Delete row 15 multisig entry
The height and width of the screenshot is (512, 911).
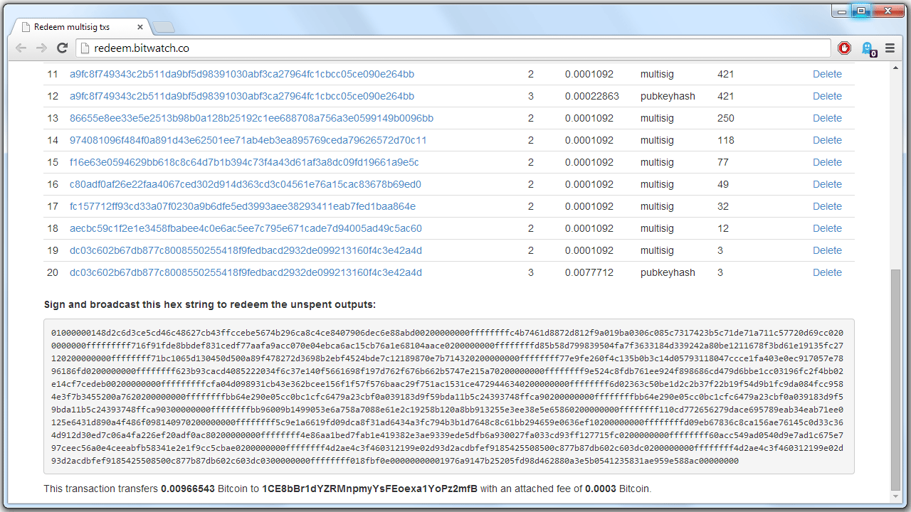(x=827, y=162)
